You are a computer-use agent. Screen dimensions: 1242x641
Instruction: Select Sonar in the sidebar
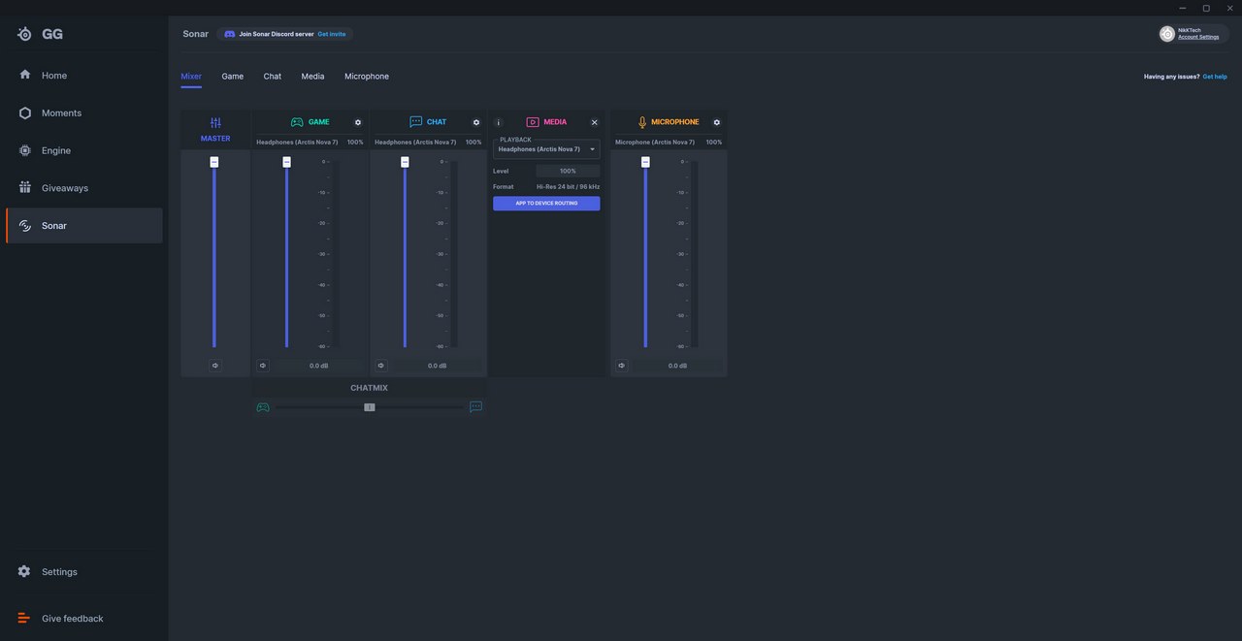pos(83,226)
